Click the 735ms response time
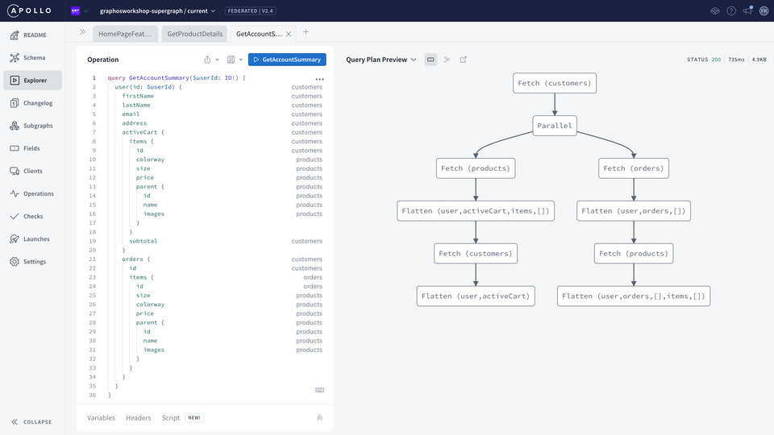 pos(736,60)
